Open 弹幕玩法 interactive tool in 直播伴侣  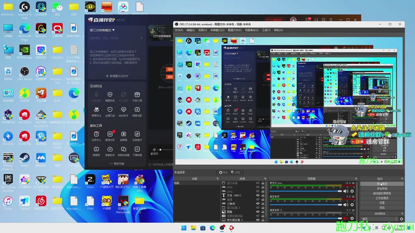coord(96,111)
